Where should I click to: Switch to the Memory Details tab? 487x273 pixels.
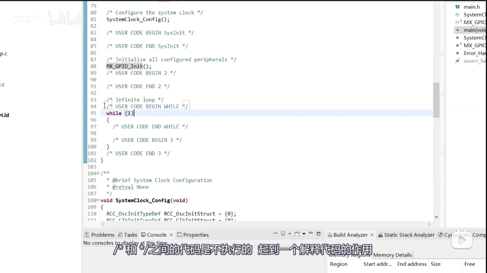click(393, 255)
